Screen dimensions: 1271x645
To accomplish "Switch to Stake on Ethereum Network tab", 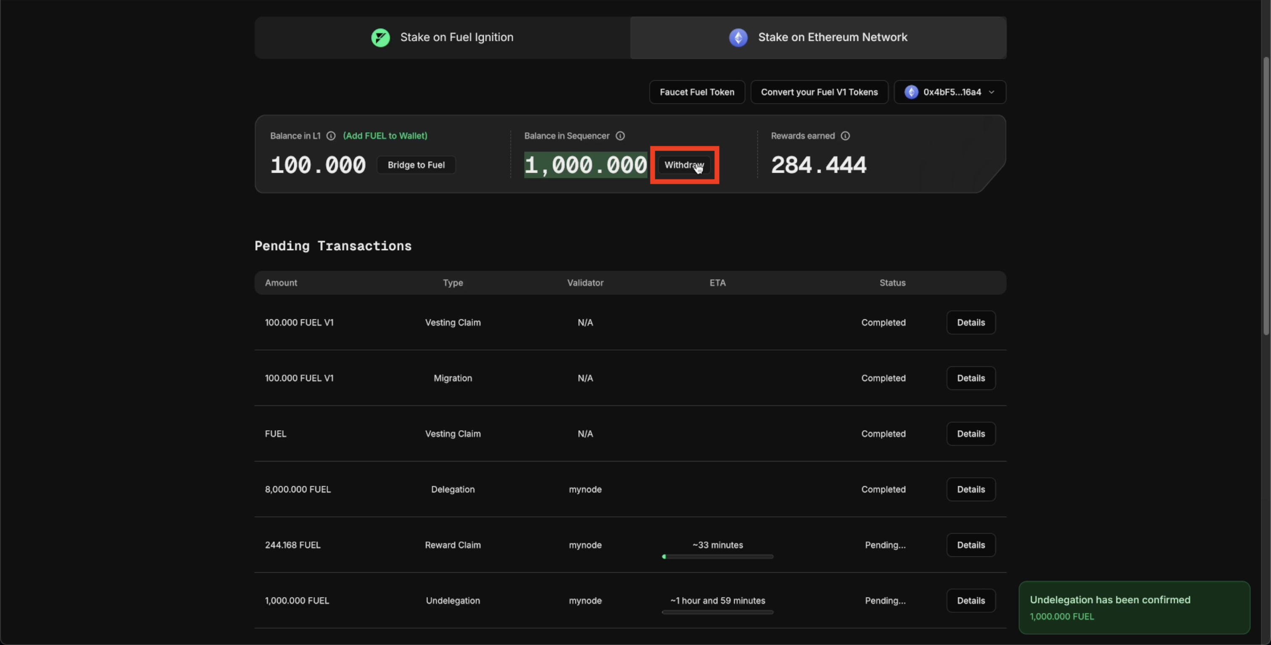I will [x=818, y=37].
